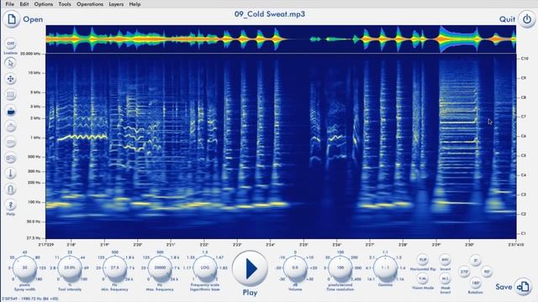
Task: Toggle the Vision Mode V.M. button
Action: 423,279
